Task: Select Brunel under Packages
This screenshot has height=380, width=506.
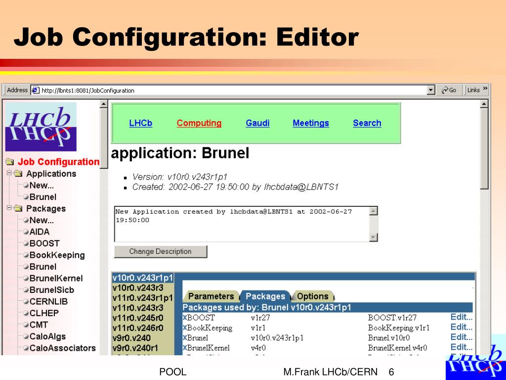Action: 43,267
